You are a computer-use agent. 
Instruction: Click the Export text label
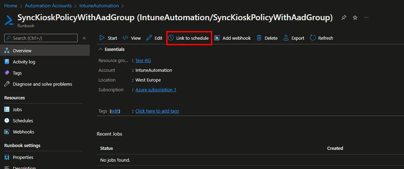coord(298,38)
